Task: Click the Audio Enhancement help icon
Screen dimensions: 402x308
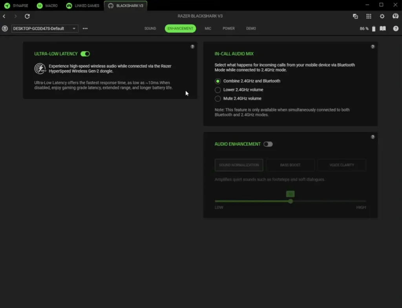Action: (373, 137)
